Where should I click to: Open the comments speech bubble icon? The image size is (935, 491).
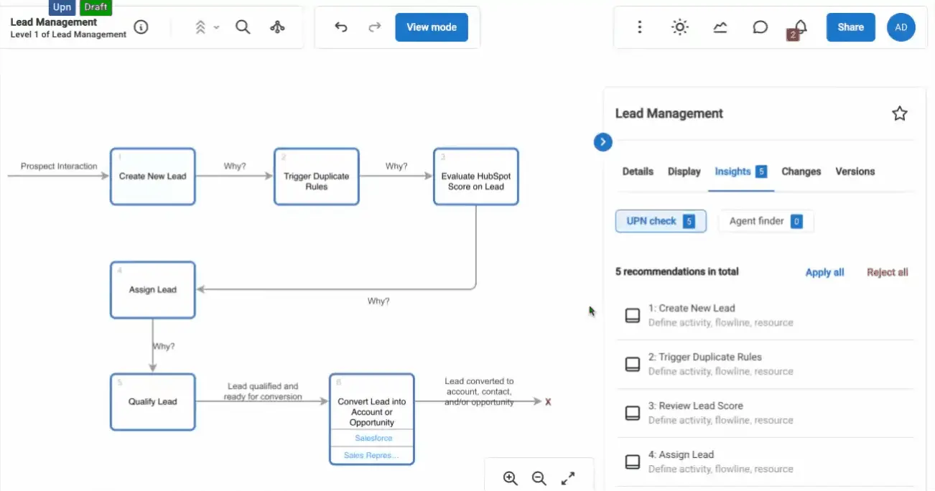coord(760,27)
